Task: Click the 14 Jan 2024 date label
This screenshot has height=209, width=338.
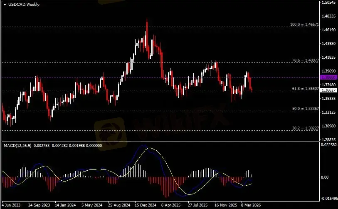Action: click(x=65, y=205)
